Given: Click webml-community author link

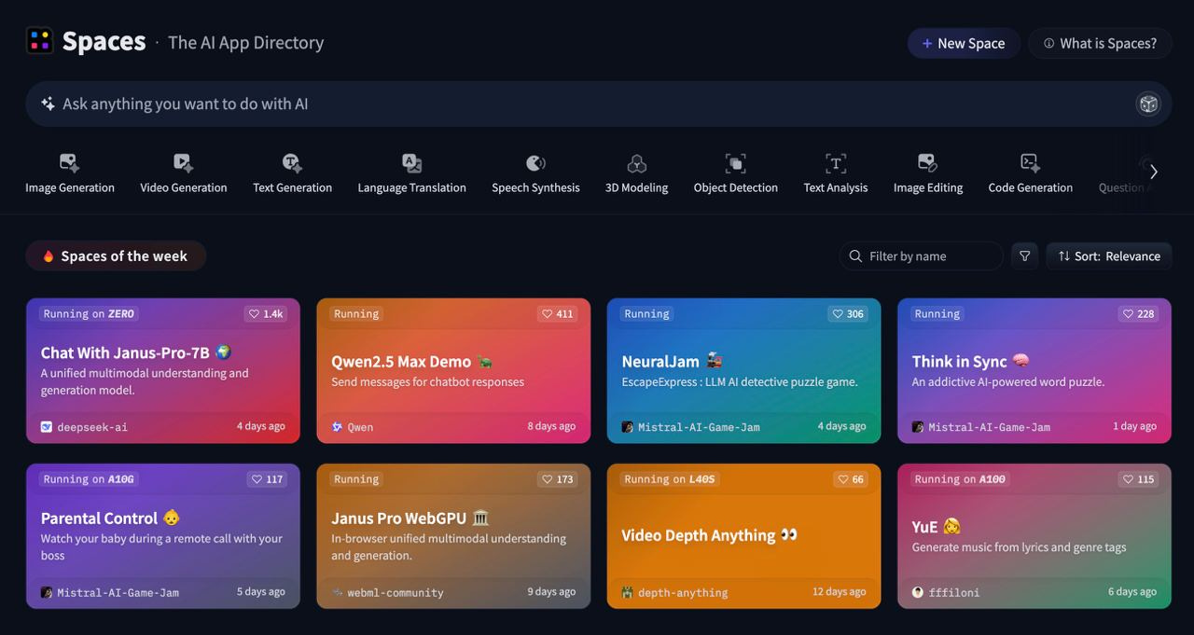Looking at the screenshot, I should coord(396,592).
